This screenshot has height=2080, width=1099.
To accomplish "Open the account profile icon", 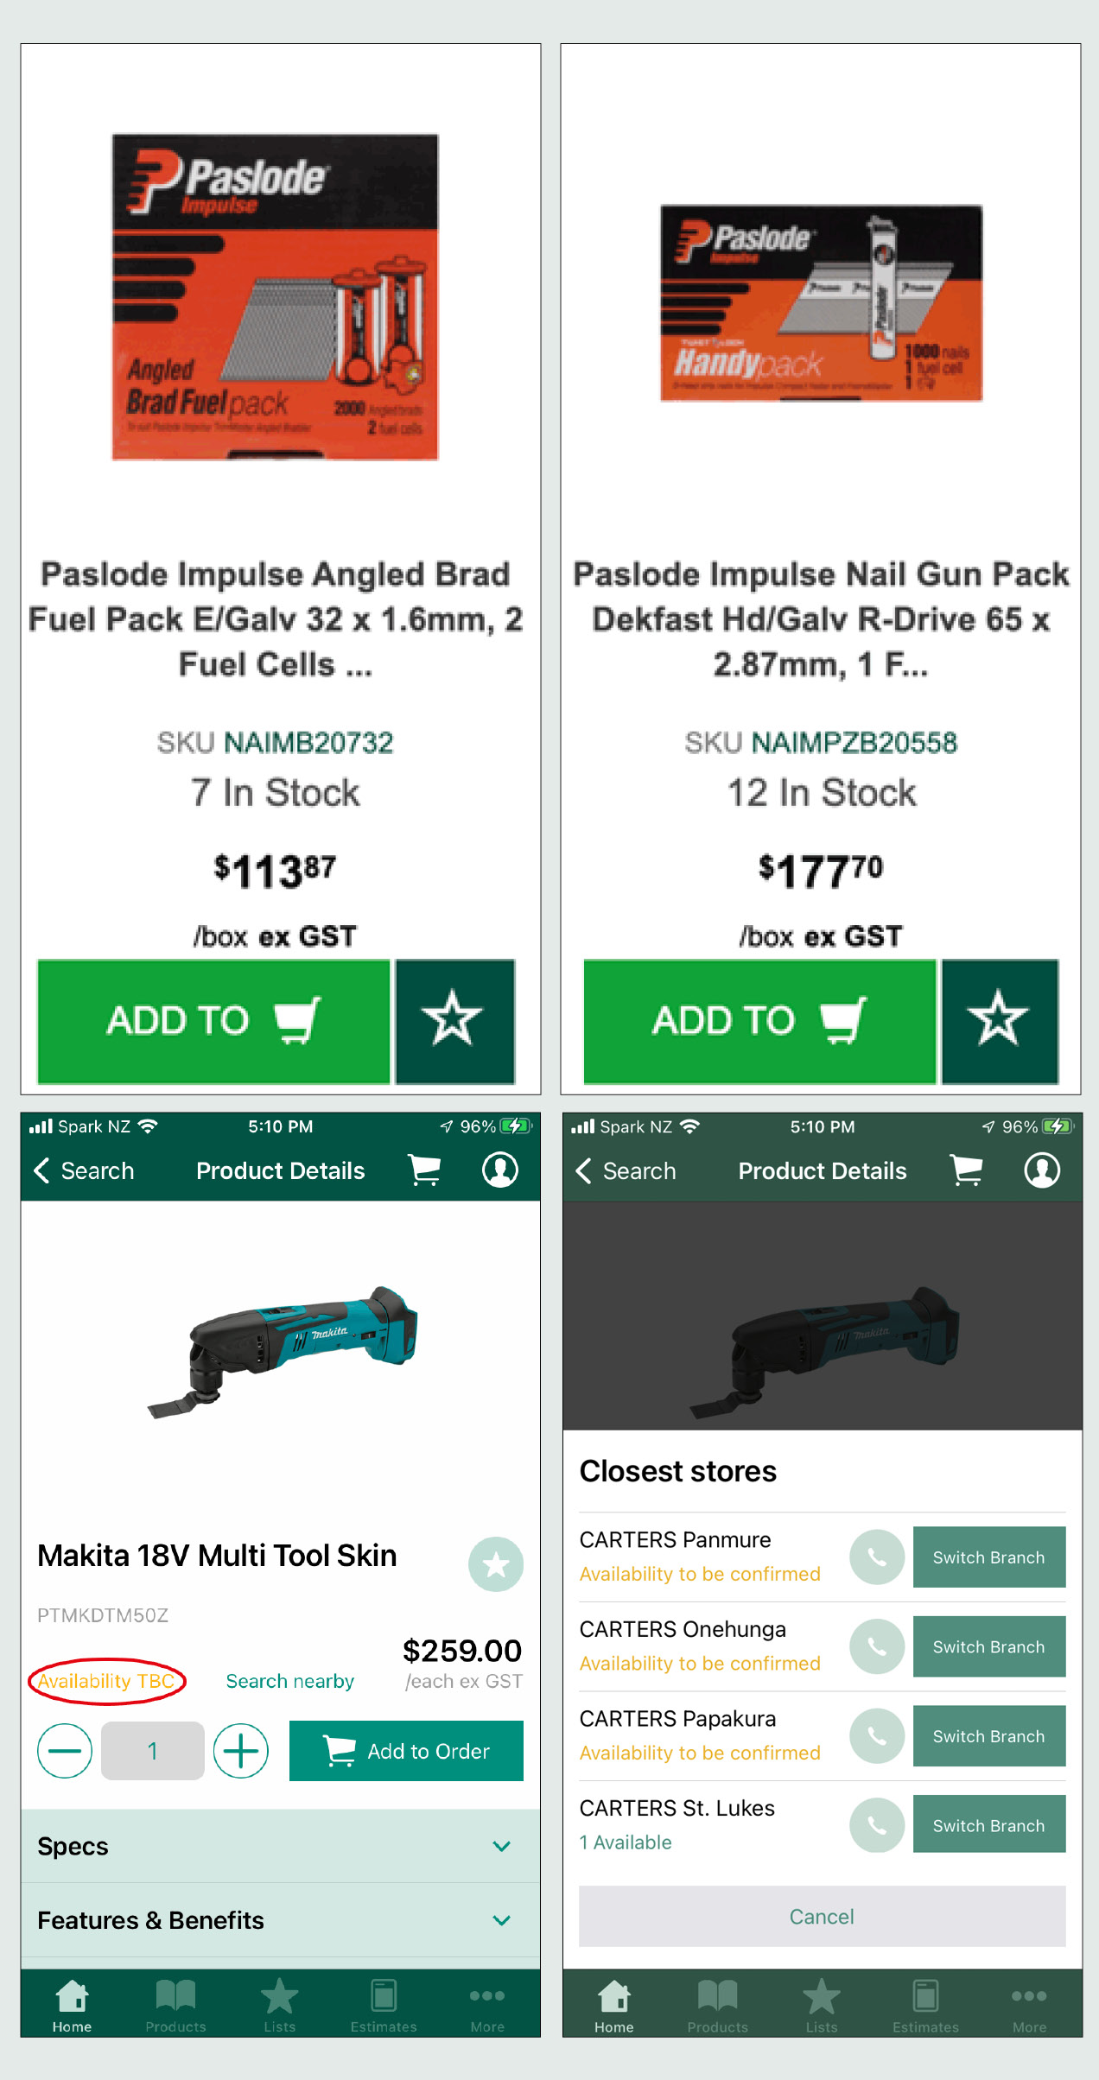I will coord(499,1170).
